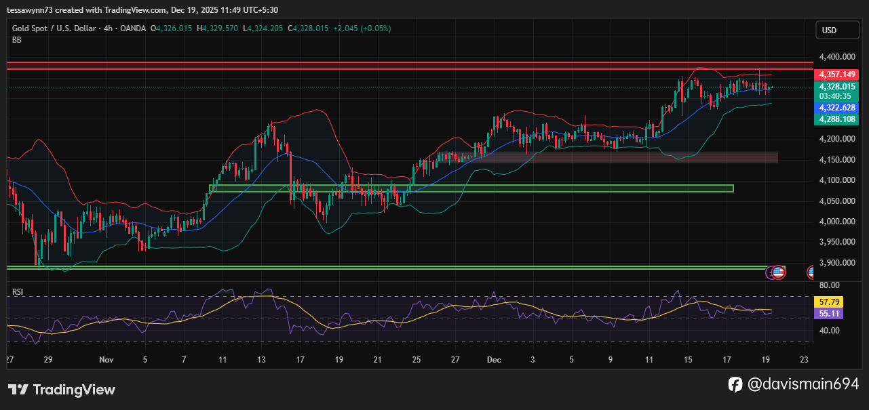Click the partially hidden US flag by price scale
869x410 pixels.
[x=811, y=272]
